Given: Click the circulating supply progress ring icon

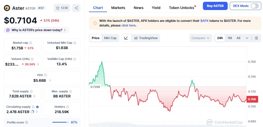Looking at the screenshot, I should tap(32, 112).
